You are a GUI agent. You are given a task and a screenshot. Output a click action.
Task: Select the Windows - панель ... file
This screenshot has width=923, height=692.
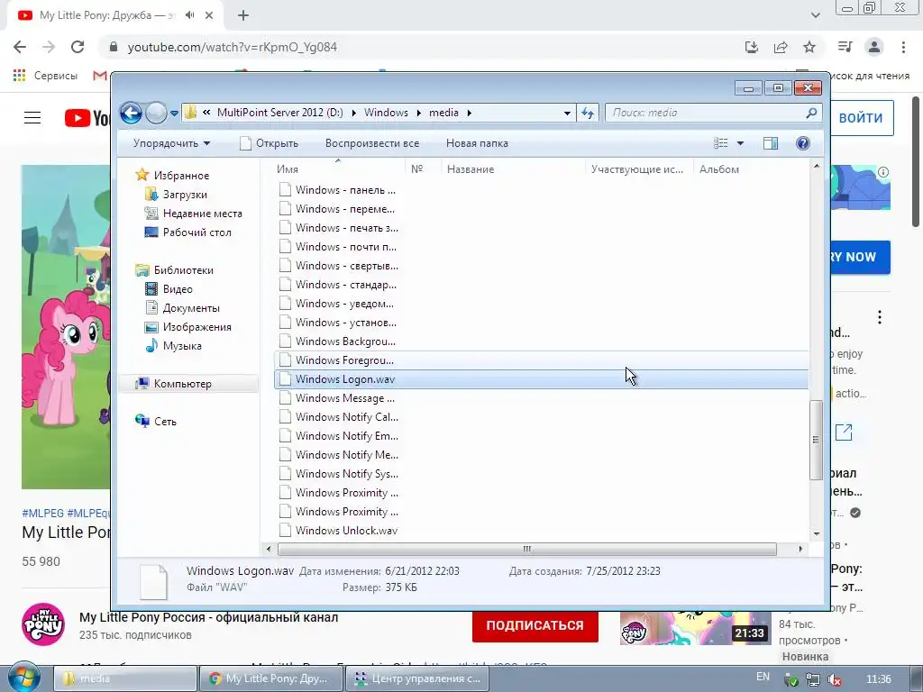(x=345, y=190)
